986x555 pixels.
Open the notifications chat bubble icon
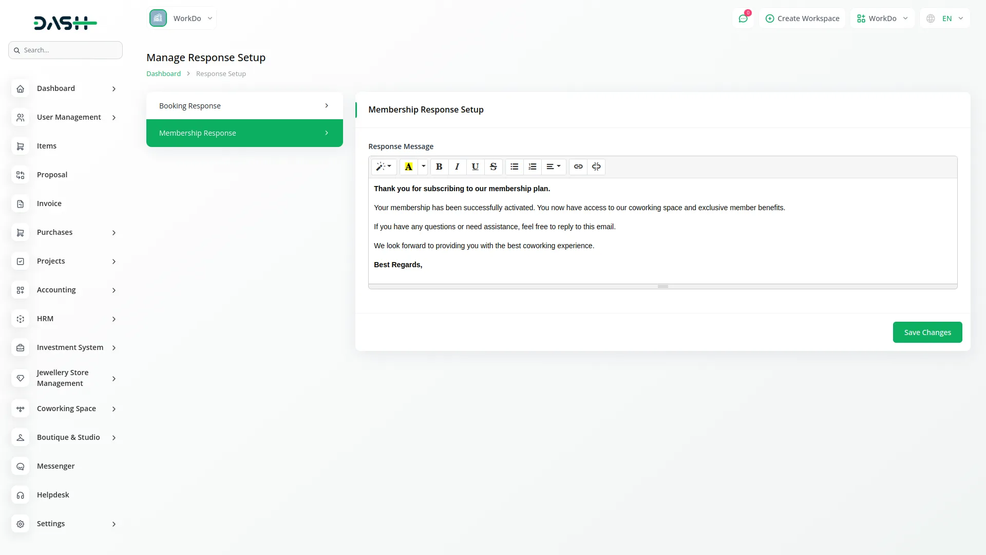pyautogui.click(x=743, y=18)
